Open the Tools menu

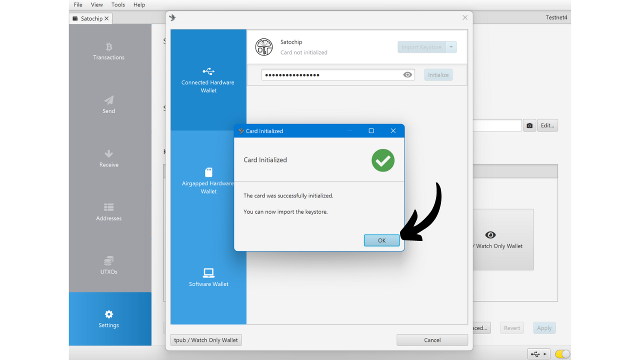(x=118, y=4)
